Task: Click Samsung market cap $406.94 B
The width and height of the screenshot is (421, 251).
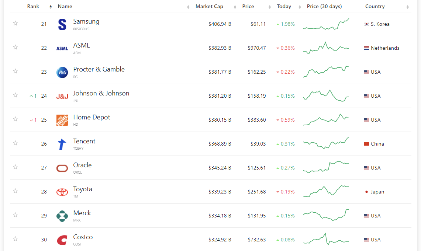Action: coord(220,24)
